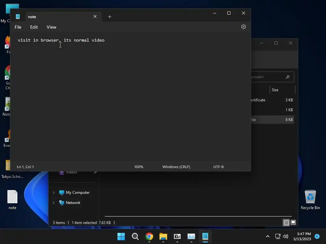Click the Notepad icon in title bar
326x244 pixels.
tap(18, 17)
